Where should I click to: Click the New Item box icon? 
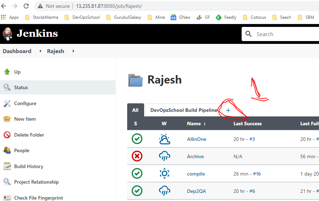click(7, 119)
